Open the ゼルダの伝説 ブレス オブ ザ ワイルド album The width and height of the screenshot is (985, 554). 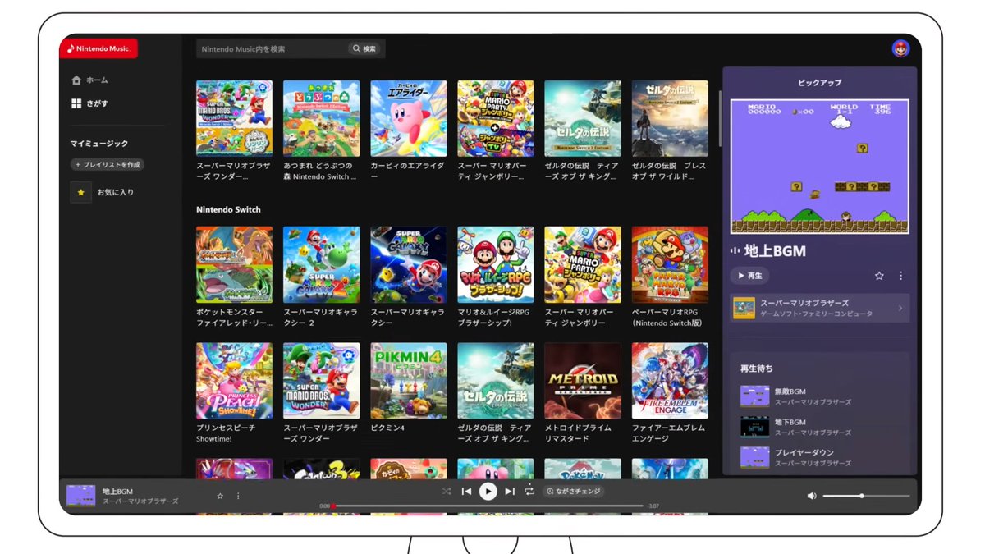click(670, 130)
